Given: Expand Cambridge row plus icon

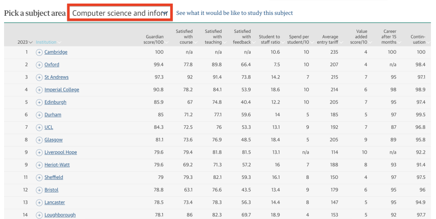Looking at the screenshot, I should 39,52.
